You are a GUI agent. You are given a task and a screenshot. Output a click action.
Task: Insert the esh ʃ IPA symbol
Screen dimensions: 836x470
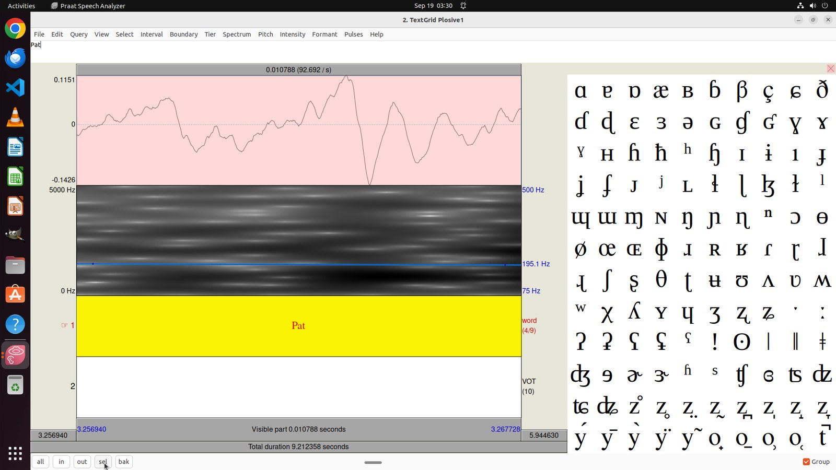coord(607,280)
